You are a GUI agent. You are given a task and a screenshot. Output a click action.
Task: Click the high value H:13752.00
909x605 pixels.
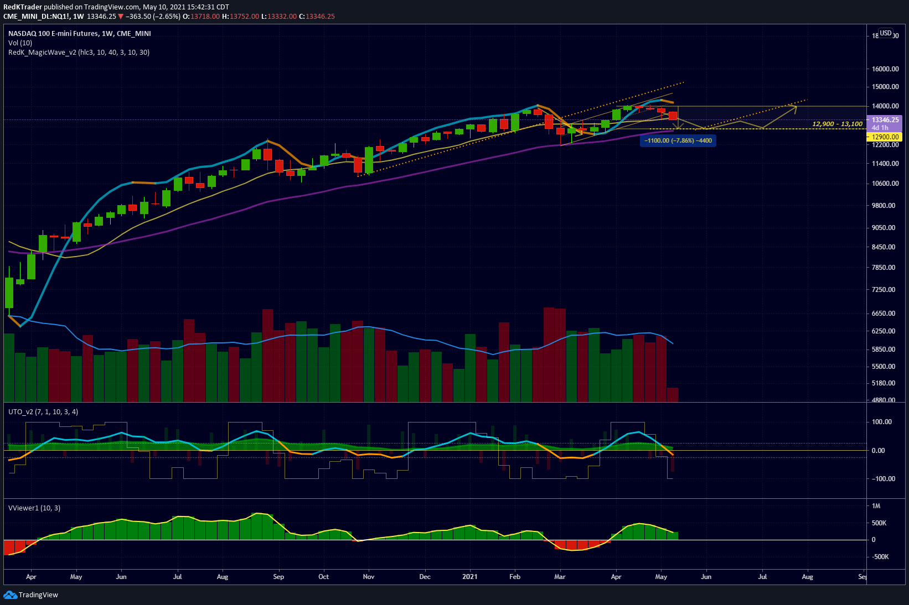(x=240, y=17)
